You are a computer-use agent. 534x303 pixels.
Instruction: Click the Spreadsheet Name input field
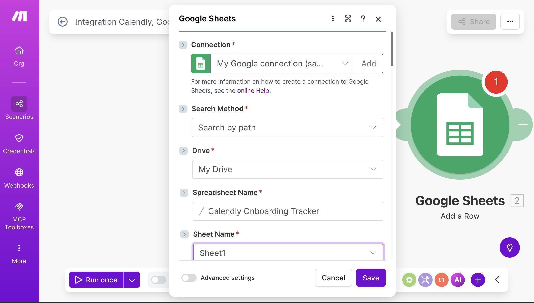287,211
